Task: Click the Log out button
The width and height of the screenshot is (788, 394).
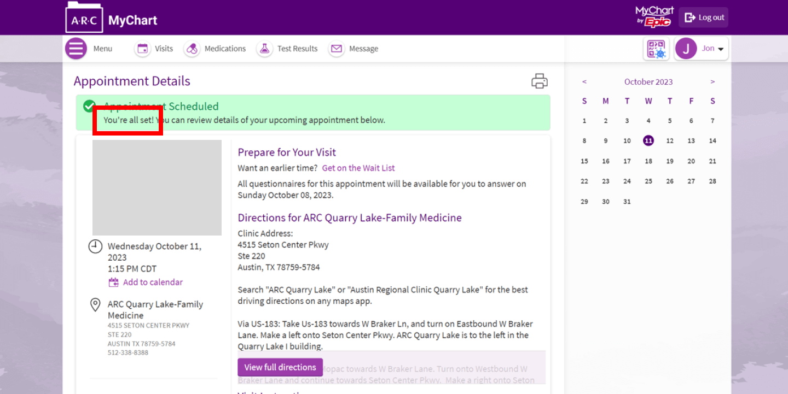Action: (x=704, y=17)
